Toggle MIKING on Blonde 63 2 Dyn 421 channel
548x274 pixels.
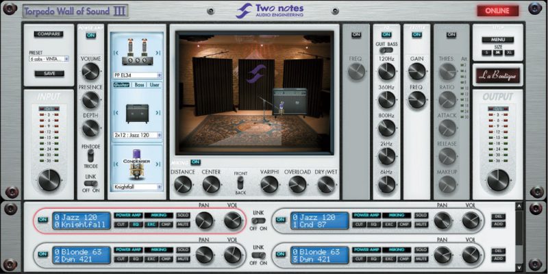click(x=159, y=250)
